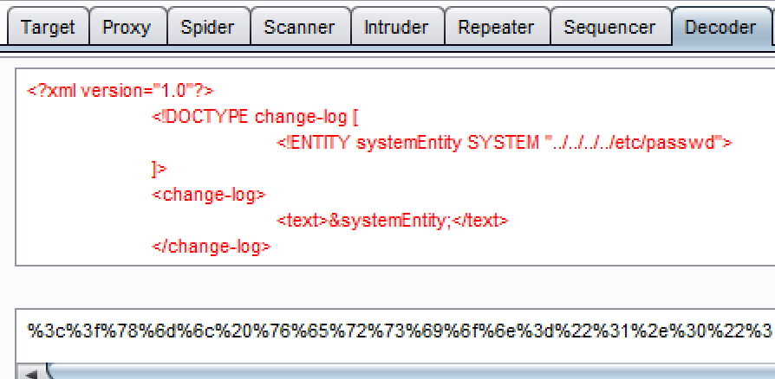Viewport: 775px width, 379px height.
Task: Click the active Decoder tab
Action: [720, 27]
